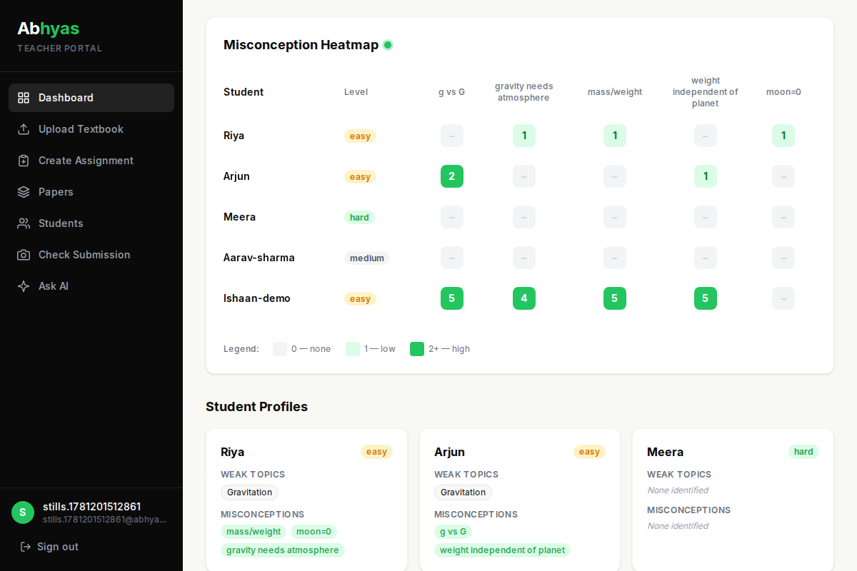Image resolution: width=857 pixels, height=571 pixels.
Task: Click the gravity needs atmosphere column header
Action: tap(524, 92)
